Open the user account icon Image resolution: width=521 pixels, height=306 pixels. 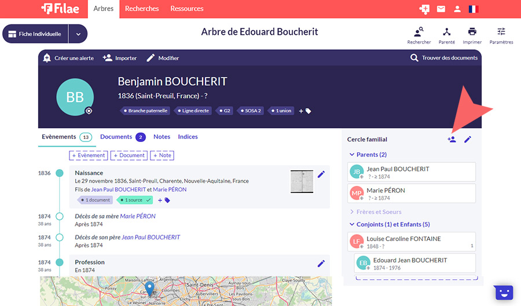457,9
